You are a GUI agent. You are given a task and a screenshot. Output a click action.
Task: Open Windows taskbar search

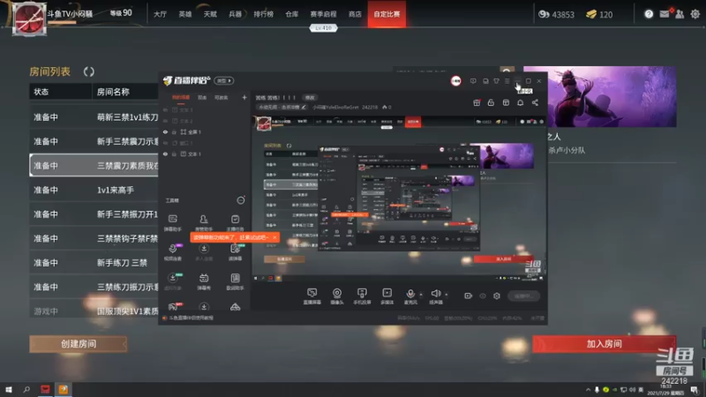click(26, 389)
